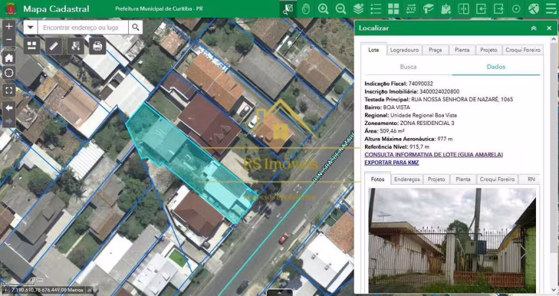
Task: Select the Dados sub-tab
Action: click(496, 66)
